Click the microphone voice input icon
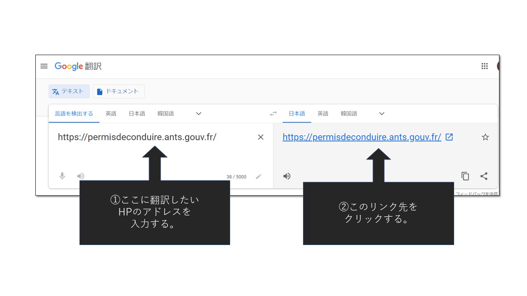This screenshot has height=296, width=527. (62, 176)
